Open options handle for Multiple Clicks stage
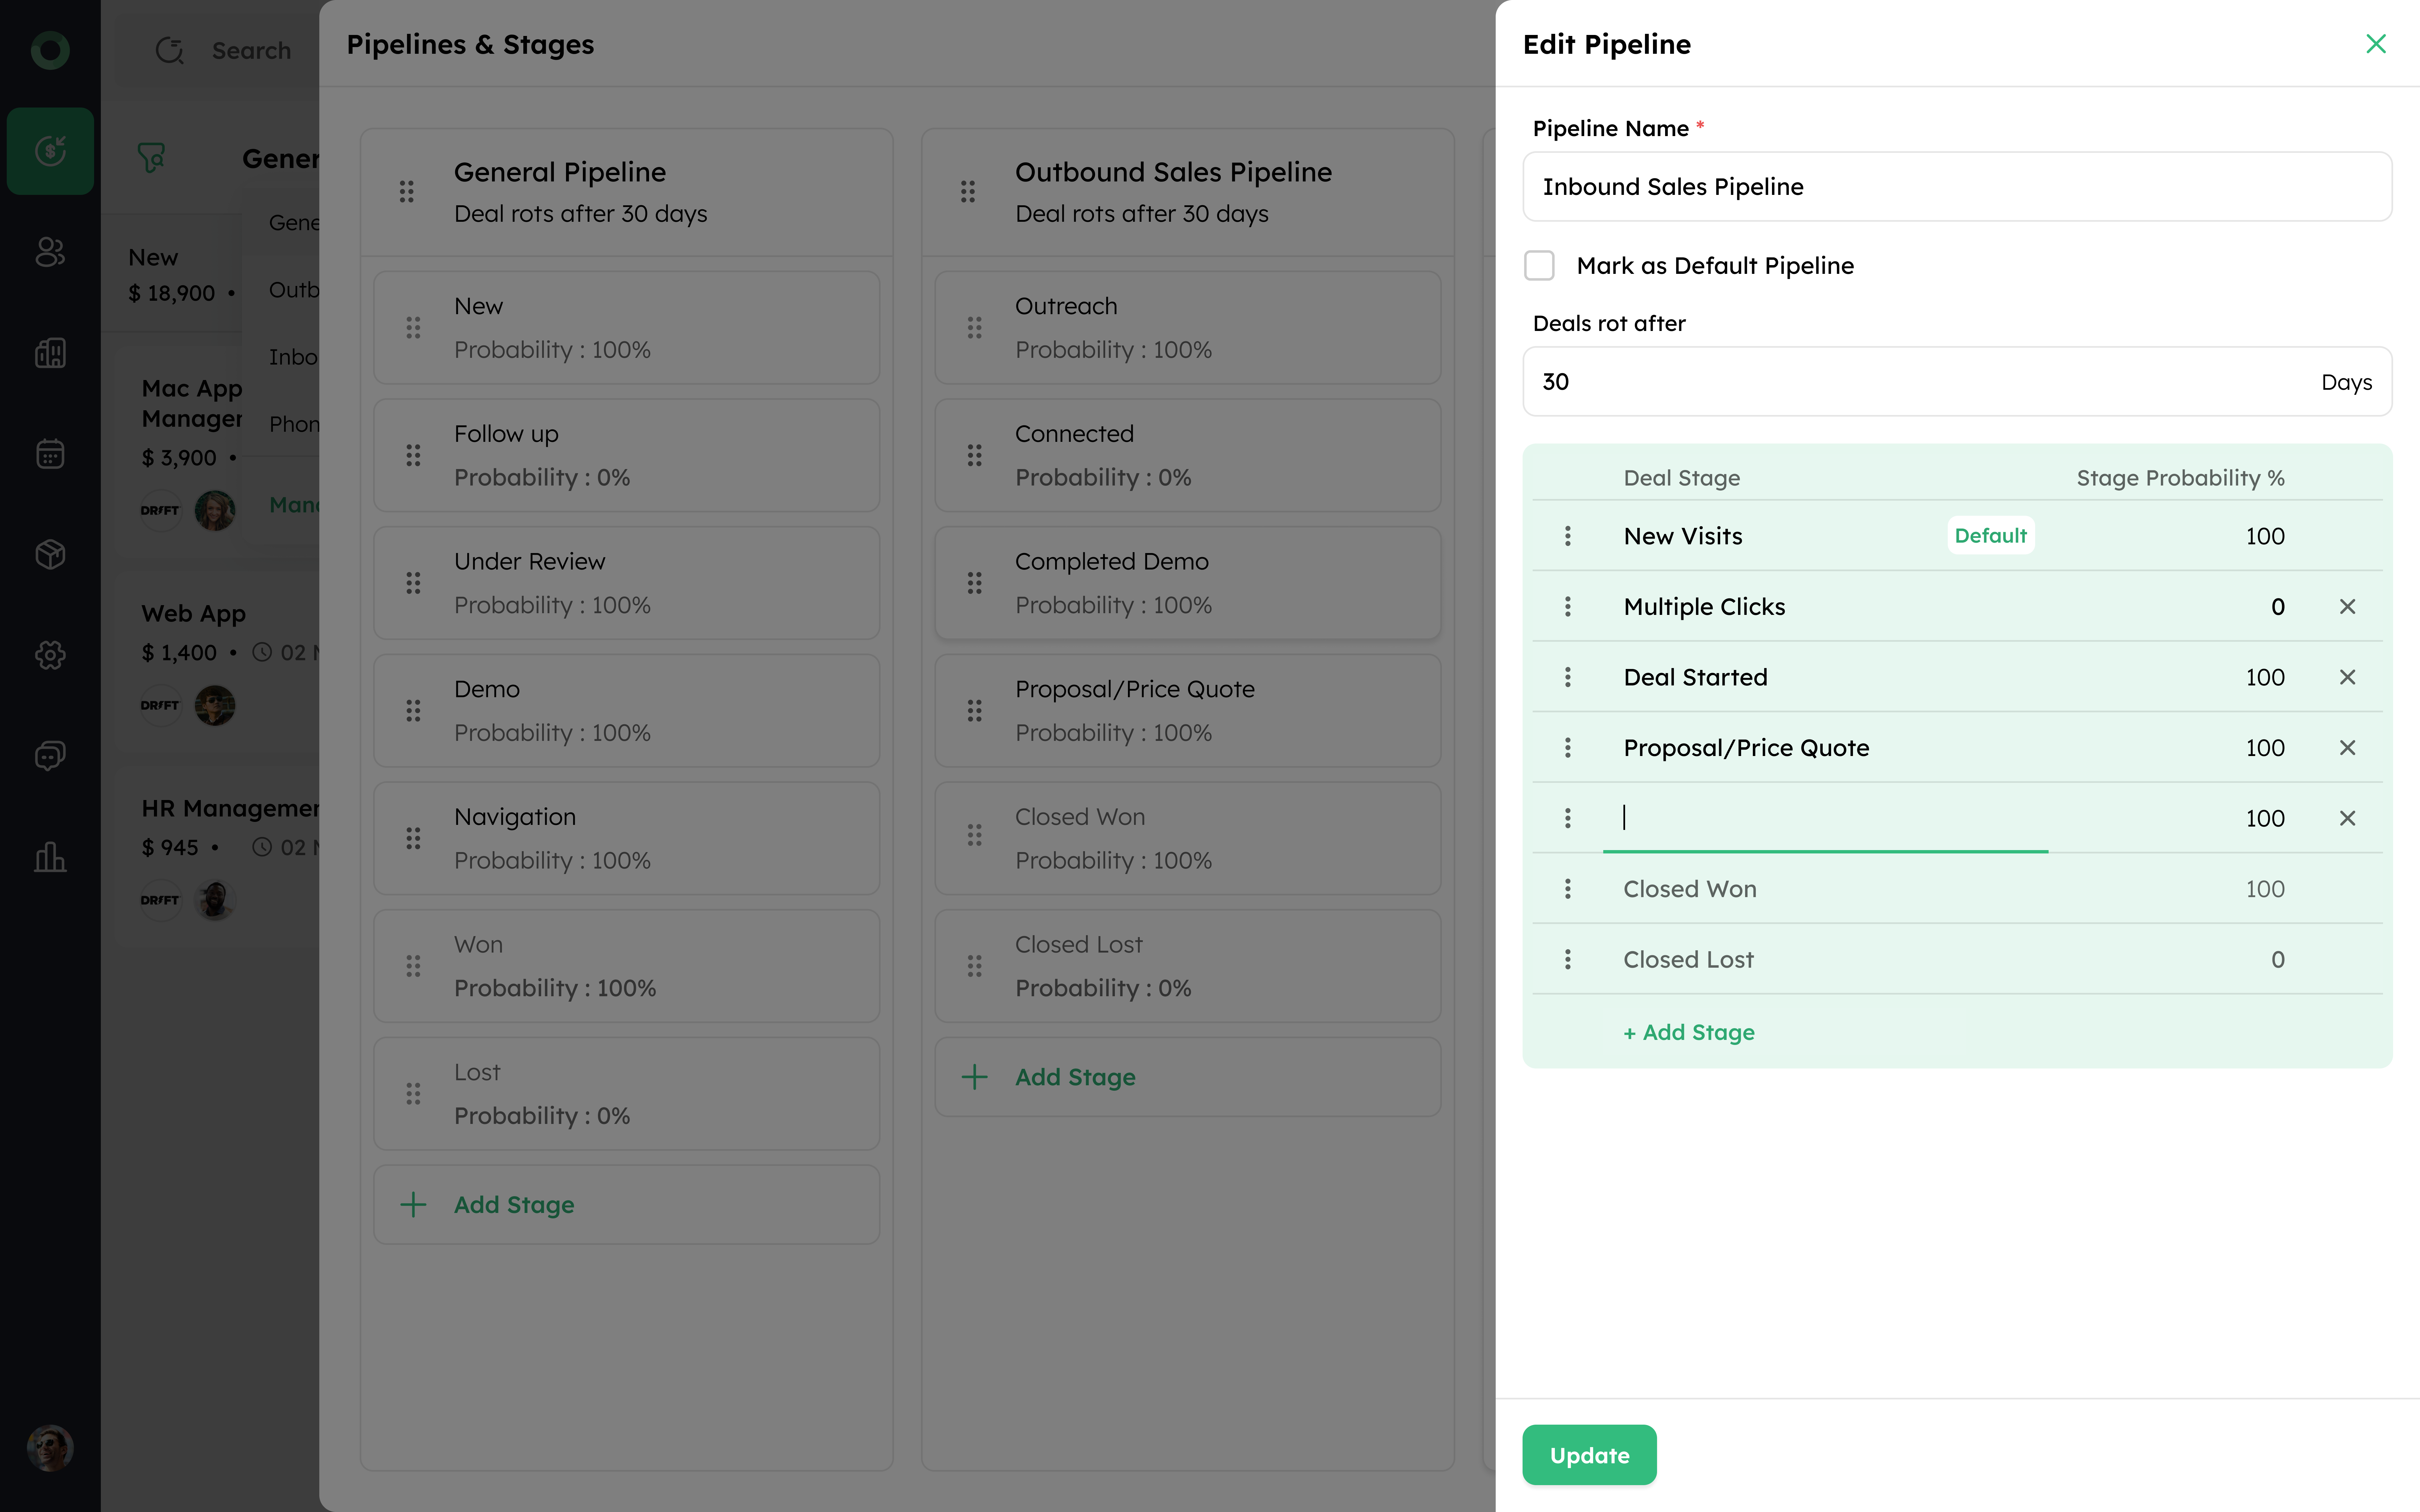This screenshot has width=2420, height=1512. click(1568, 607)
